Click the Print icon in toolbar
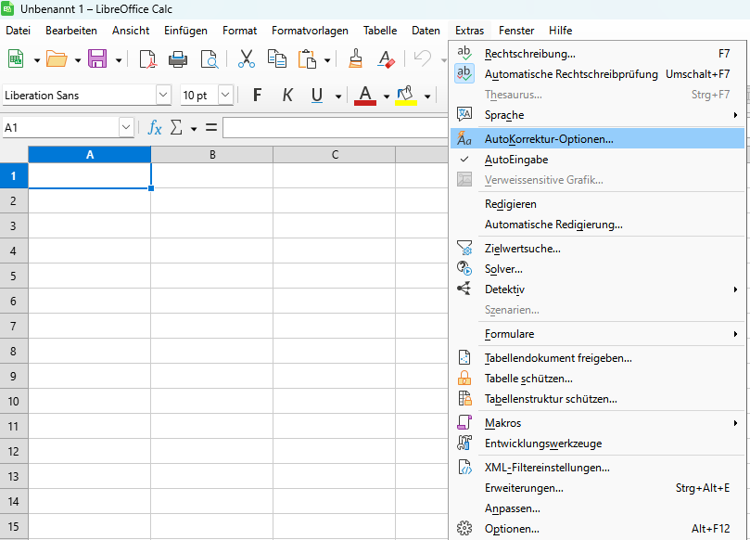 click(178, 59)
